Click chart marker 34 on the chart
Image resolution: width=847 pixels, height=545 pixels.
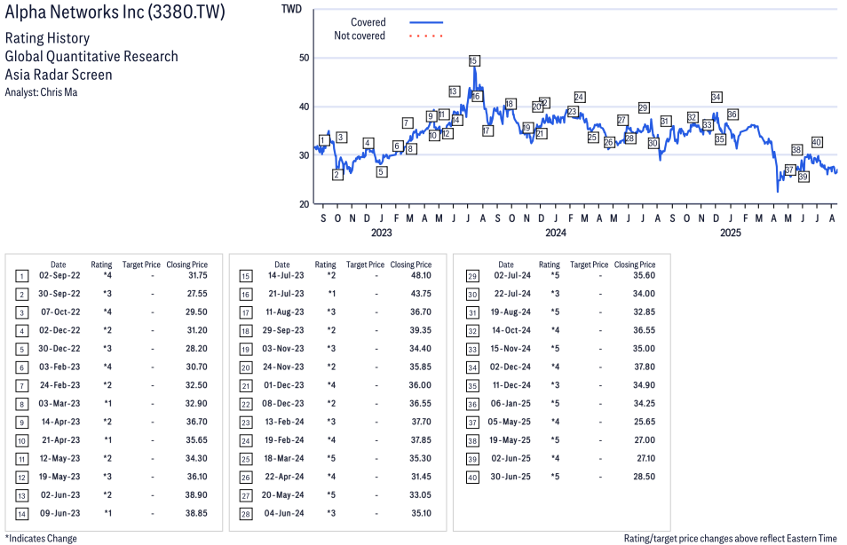pos(716,97)
